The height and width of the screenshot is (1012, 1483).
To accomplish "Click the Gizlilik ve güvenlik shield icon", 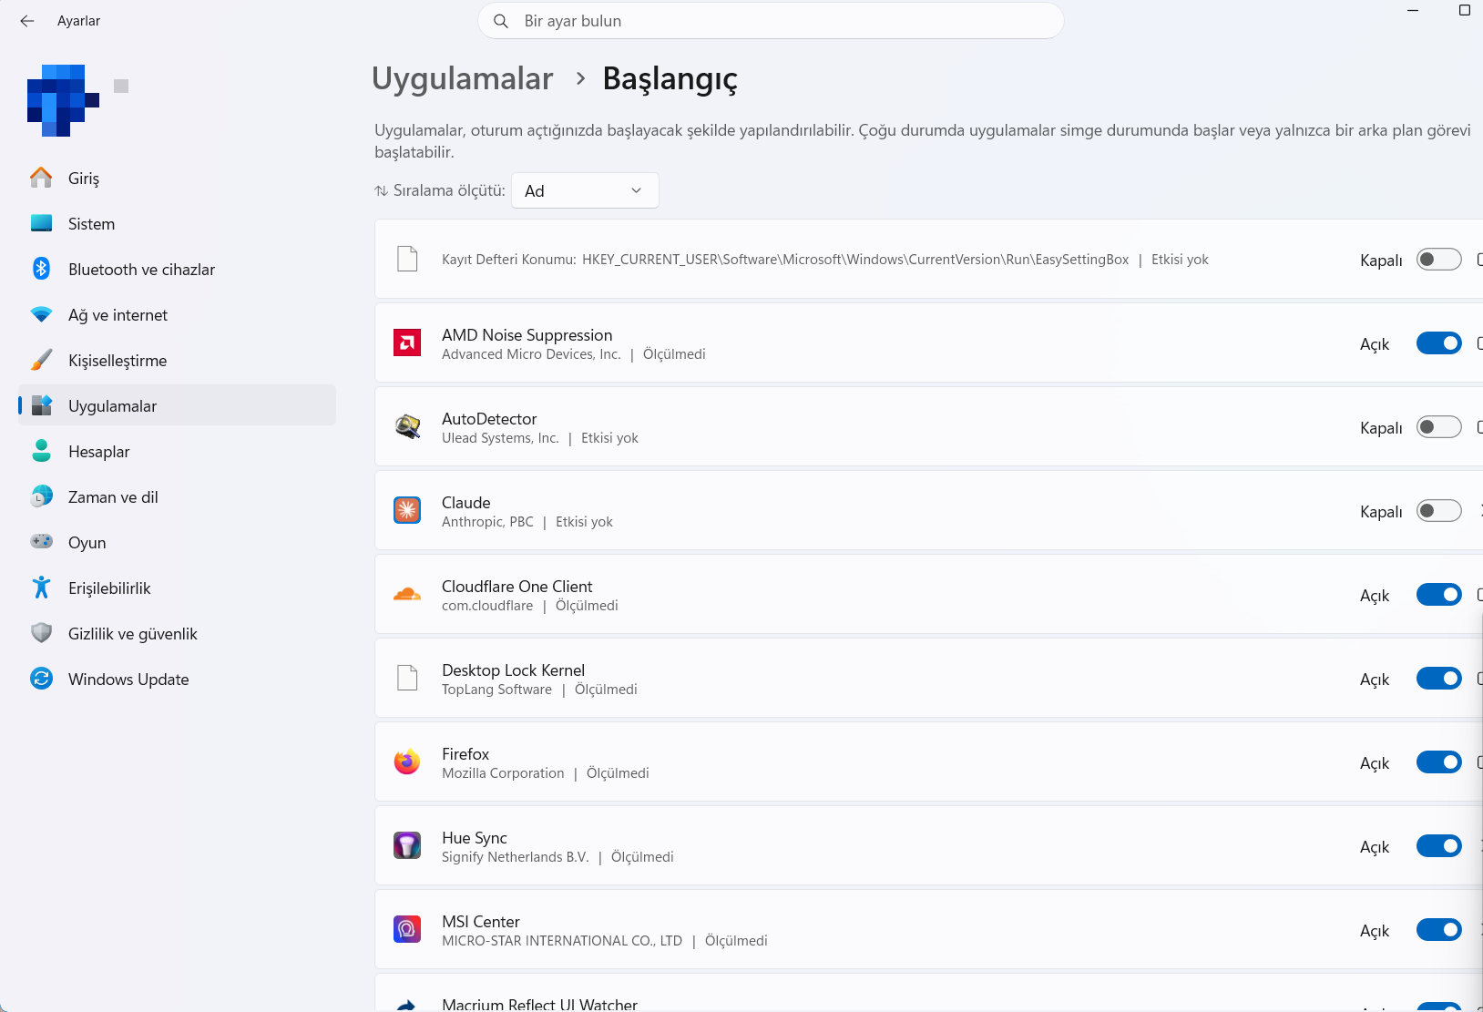I will [x=41, y=633].
